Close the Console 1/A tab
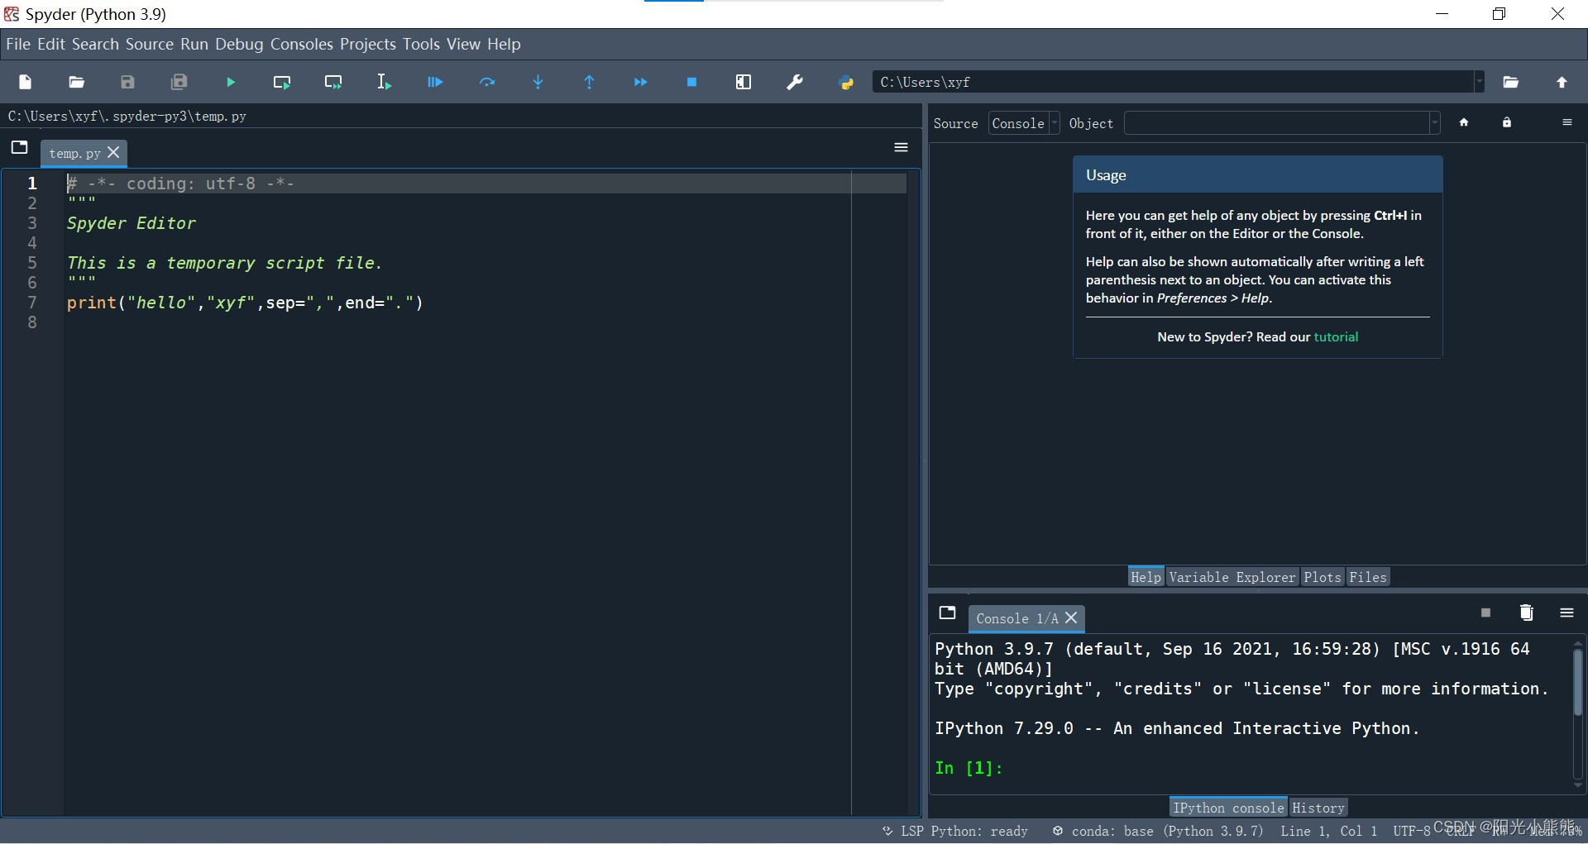The width and height of the screenshot is (1588, 844). tap(1071, 618)
